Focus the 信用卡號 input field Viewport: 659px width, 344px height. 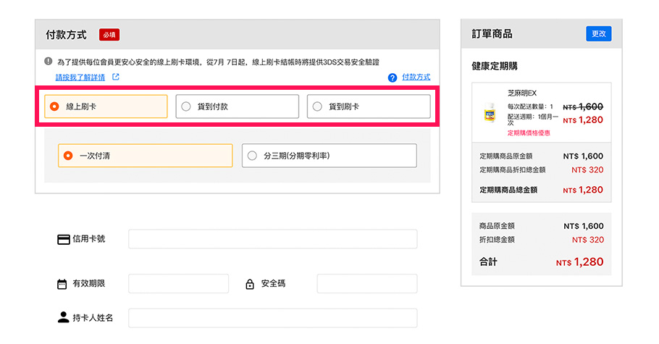[x=272, y=239]
